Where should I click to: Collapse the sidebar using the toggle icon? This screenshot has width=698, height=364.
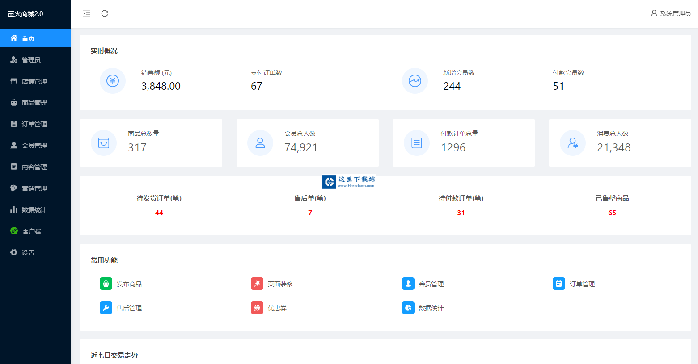86,13
